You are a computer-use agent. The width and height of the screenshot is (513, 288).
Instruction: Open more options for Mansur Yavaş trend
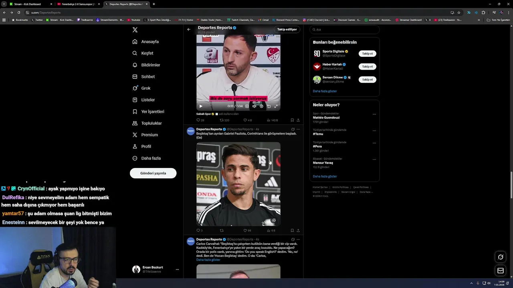point(374,160)
